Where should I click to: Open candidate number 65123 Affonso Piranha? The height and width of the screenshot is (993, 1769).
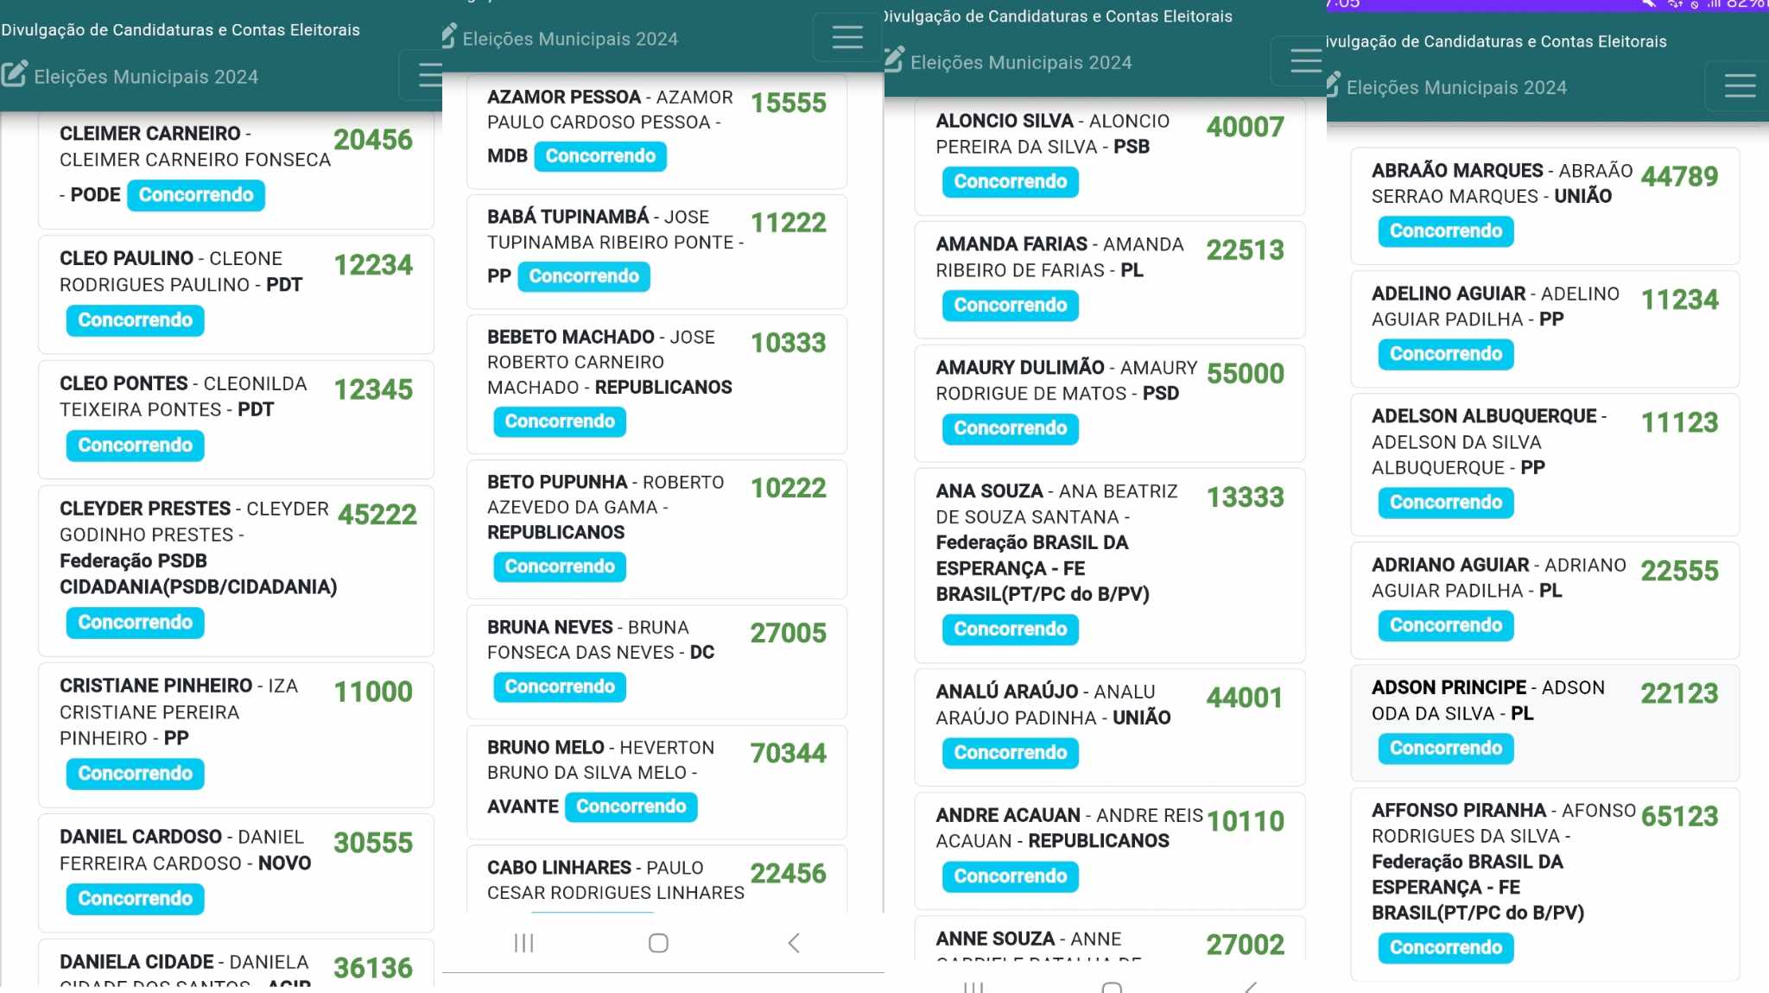[x=1678, y=816]
